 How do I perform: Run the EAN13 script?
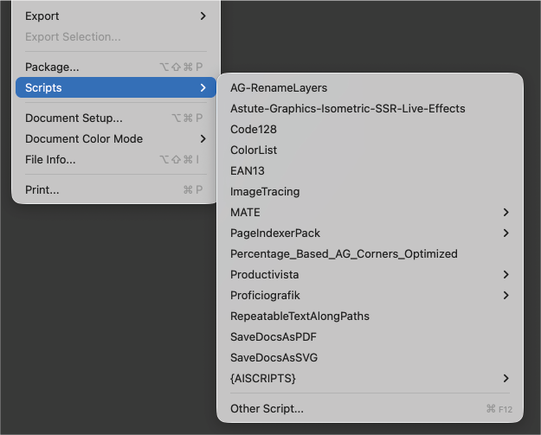click(x=370, y=170)
